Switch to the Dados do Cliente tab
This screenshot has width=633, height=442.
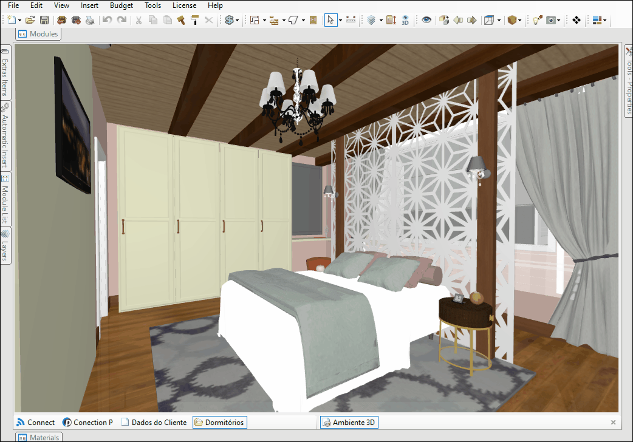pos(154,422)
